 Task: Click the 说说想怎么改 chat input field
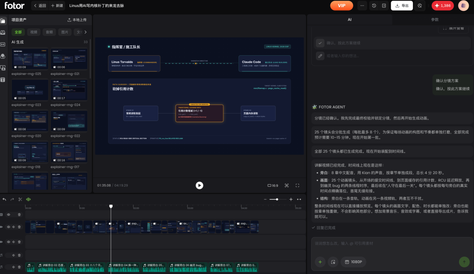click(x=392, y=243)
